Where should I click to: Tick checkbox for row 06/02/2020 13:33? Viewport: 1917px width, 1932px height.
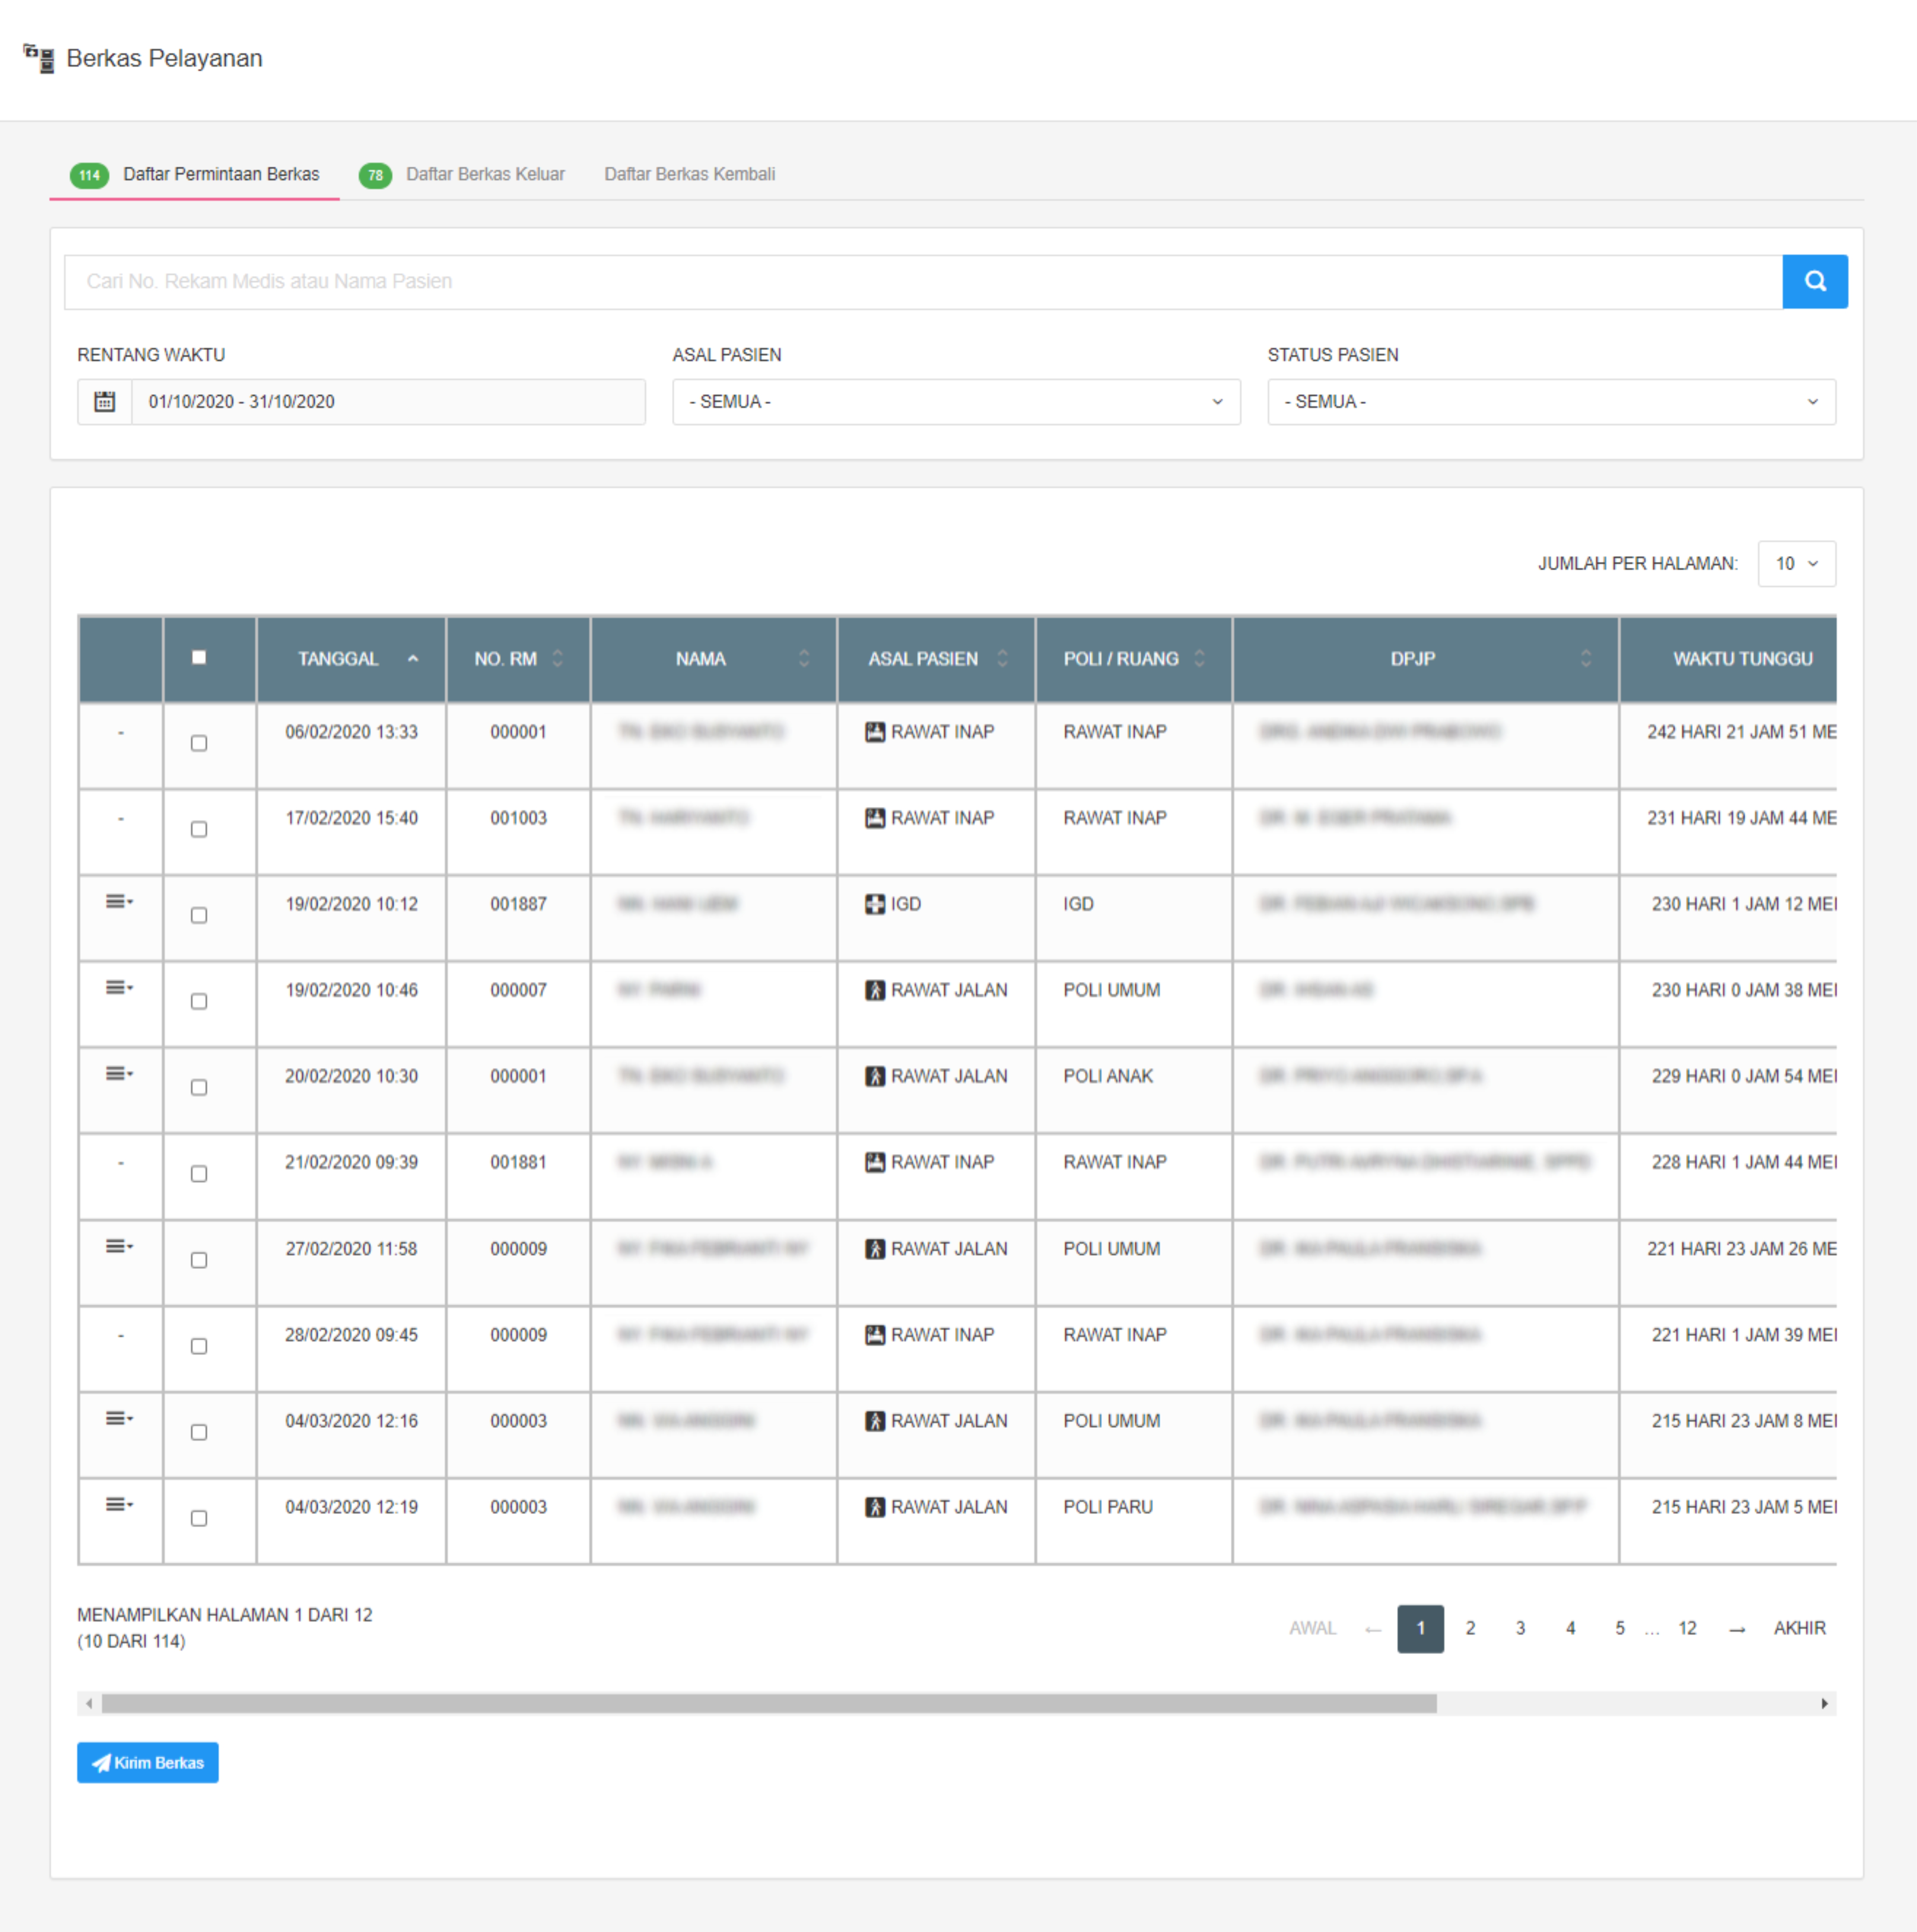click(199, 743)
